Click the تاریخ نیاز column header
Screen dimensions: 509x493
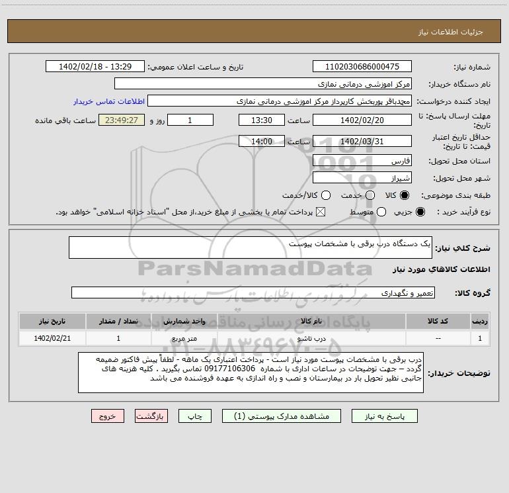pyautogui.click(x=52, y=321)
